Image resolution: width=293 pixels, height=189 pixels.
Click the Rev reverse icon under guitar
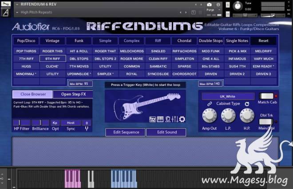(x=152, y=119)
